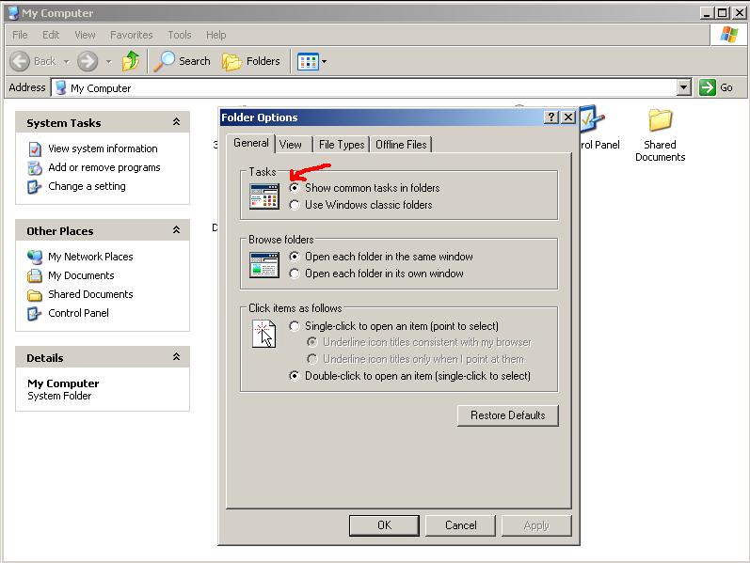This screenshot has height=563, width=750.
Task: Open the Favorites menu
Action: pyautogui.click(x=132, y=35)
